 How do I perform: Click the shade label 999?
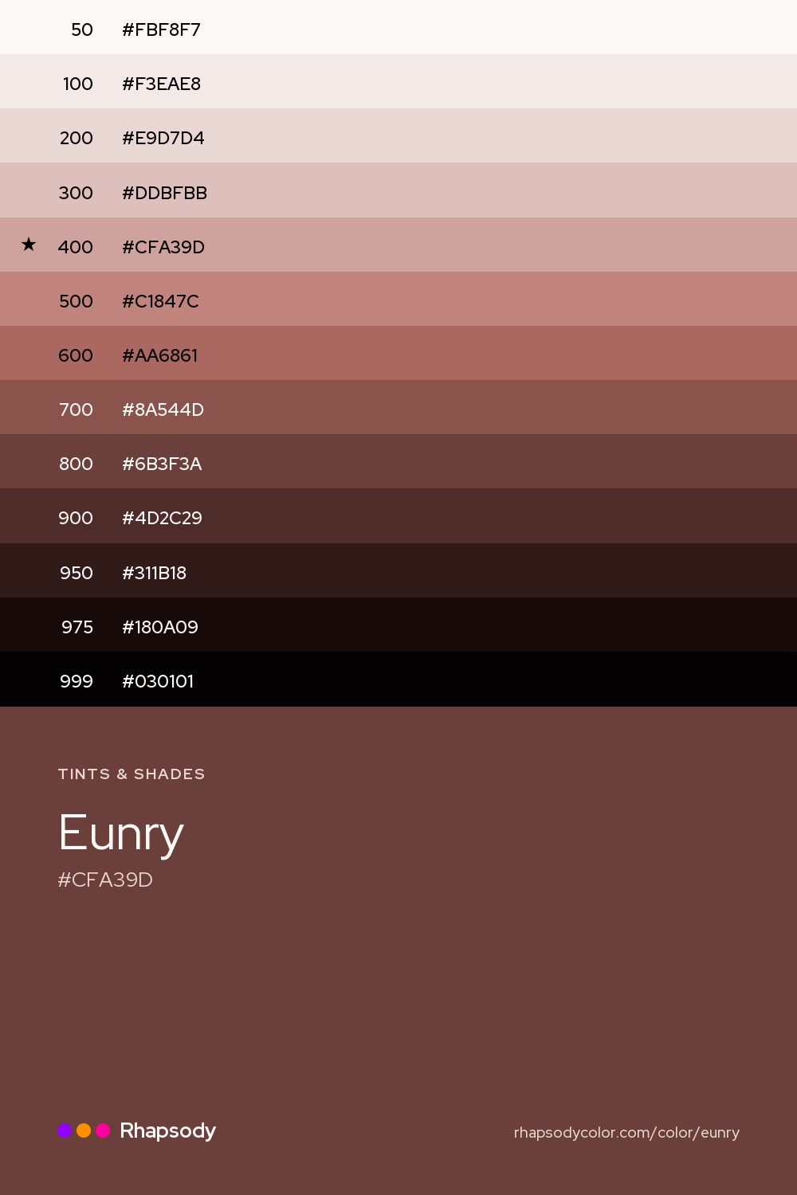click(x=77, y=681)
